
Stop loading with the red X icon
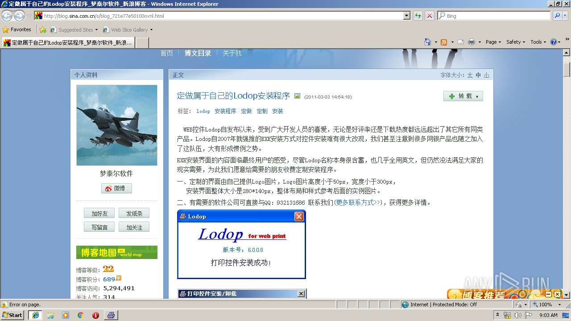(x=429, y=16)
